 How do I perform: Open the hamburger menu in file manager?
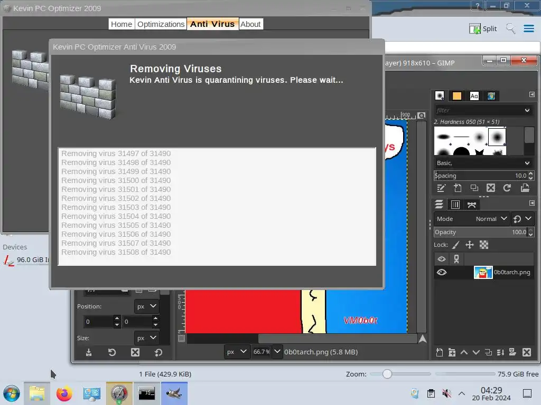pyautogui.click(x=528, y=28)
